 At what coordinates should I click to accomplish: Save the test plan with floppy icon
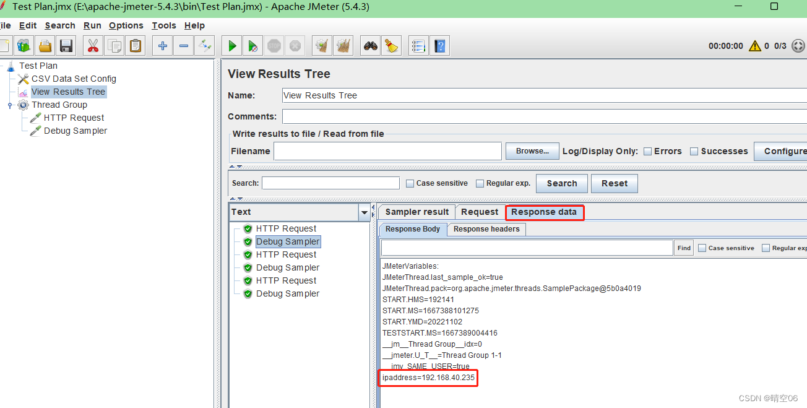pos(66,46)
